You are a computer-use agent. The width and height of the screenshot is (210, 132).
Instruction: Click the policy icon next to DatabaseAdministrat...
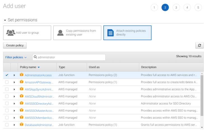tap(22, 124)
